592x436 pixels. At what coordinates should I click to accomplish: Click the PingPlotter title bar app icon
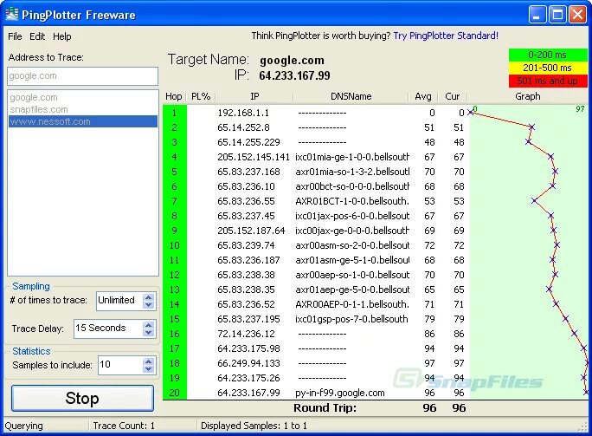click(12, 15)
